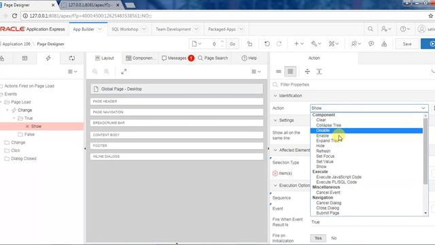The height and width of the screenshot is (245, 435).
Task: Open the APEX search icon
Action: (x=370, y=29)
